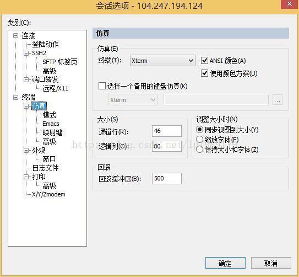Select SFTP 标签页 tree item
Image resolution: width=299 pixels, height=277 pixels.
coord(60,62)
